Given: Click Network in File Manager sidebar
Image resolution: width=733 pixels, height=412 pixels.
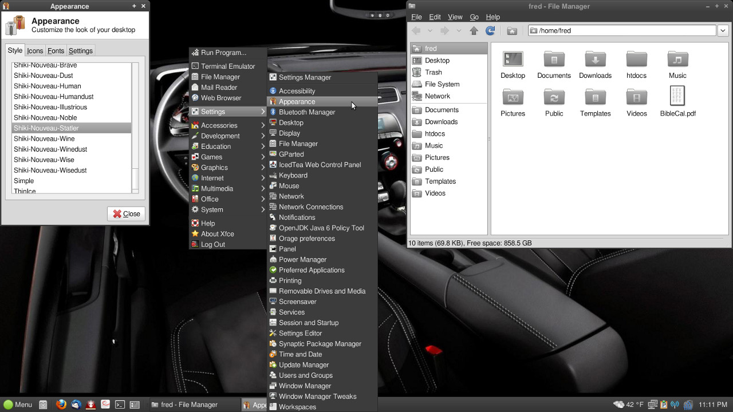Looking at the screenshot, I should pyautogui.click(x=449, y=96).
